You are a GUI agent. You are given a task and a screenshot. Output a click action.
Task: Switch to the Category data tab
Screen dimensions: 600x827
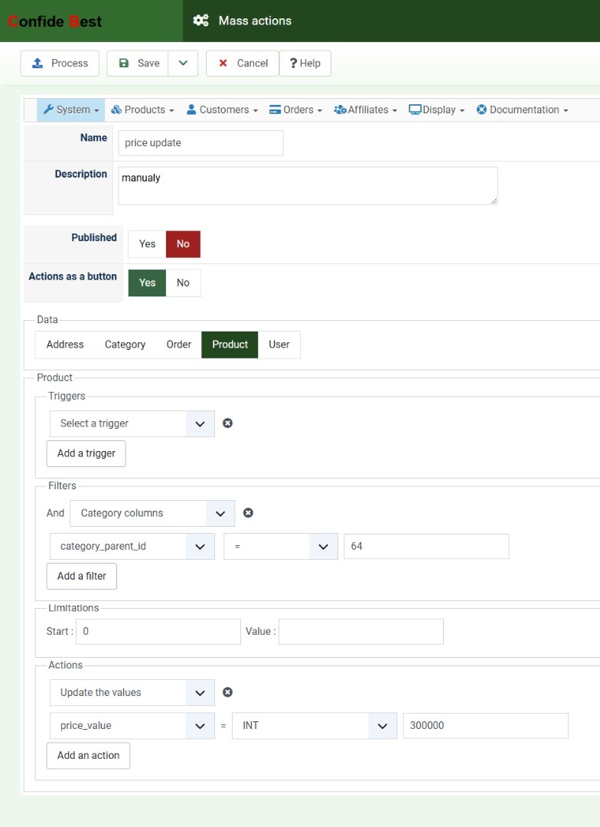pyautogui.click(x=125, y=345)
